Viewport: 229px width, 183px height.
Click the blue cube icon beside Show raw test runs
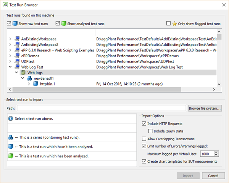tap(15, 24)
